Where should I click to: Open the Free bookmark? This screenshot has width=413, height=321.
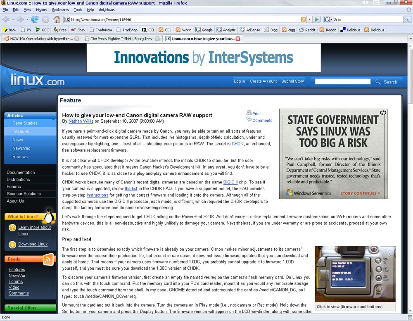click(x=60, y=30)
